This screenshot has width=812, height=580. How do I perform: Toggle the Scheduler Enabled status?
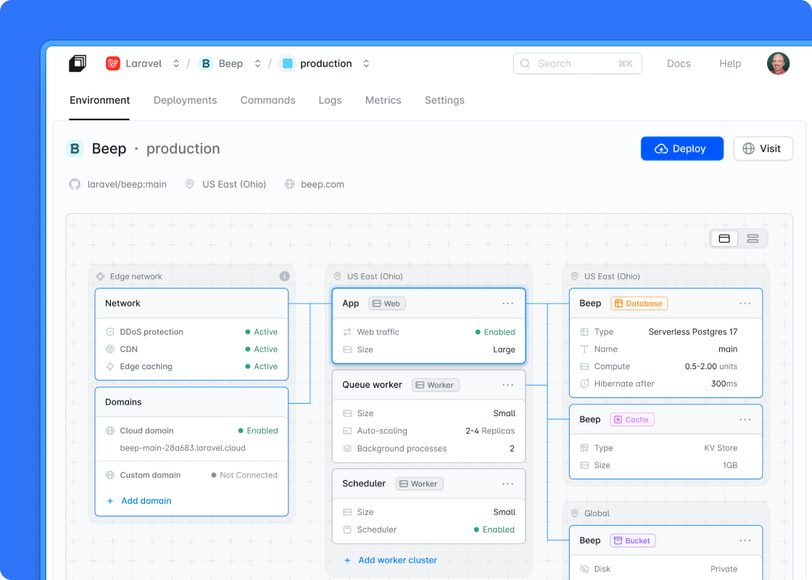click(497, 529)
